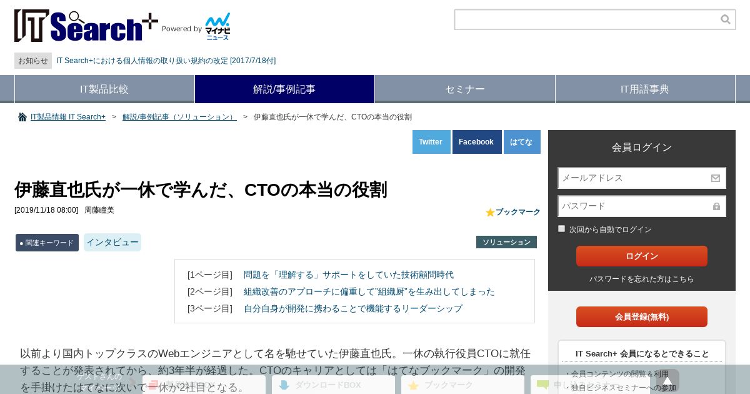This screenshot has width=750, height=394.
Task: Open the IT用語事典 tab
Action: coord(645,89)
